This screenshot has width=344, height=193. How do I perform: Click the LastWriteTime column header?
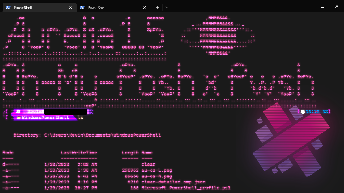click(x=79, y=153)
